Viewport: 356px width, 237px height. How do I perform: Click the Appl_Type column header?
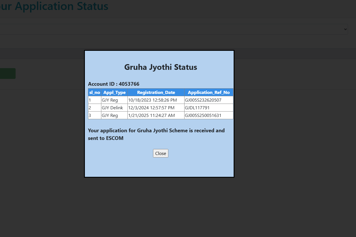click(114, 93)
